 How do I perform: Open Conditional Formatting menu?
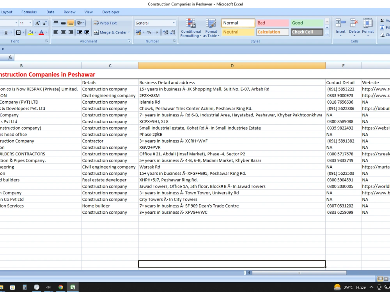click(x=191, y=28)
